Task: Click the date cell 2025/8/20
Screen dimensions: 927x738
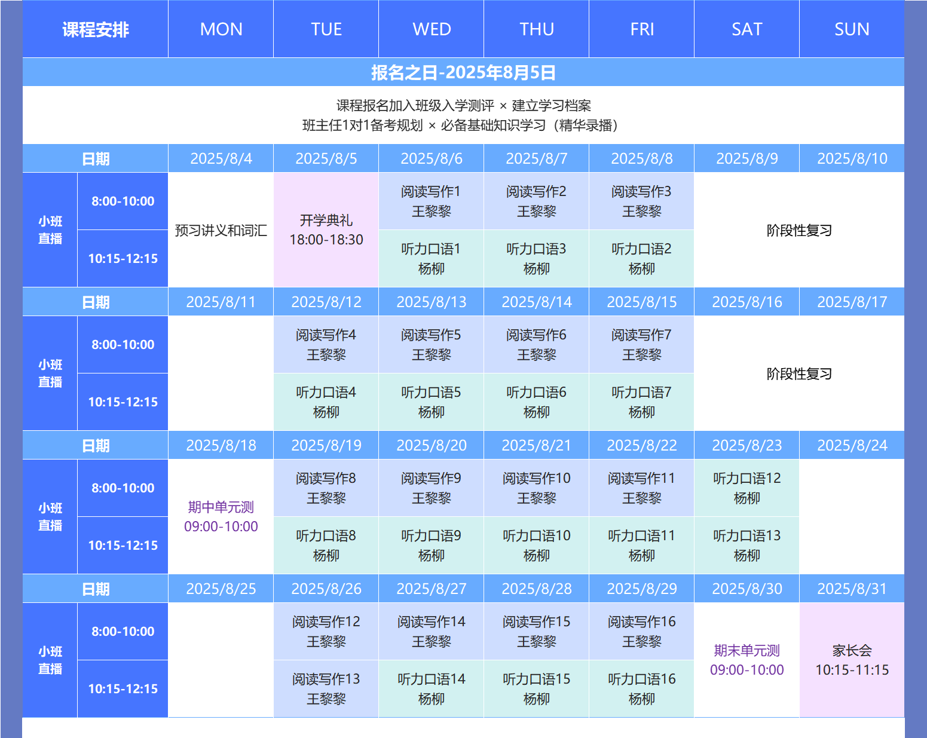Action: pos(432,445)
